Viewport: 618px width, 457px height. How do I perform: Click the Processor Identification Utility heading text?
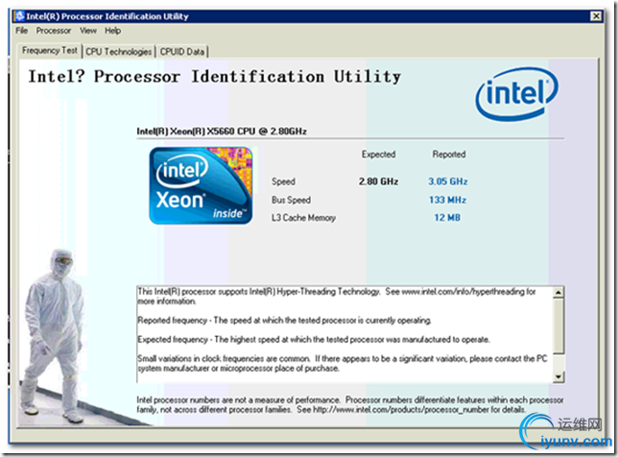click(x=214, y=77)
